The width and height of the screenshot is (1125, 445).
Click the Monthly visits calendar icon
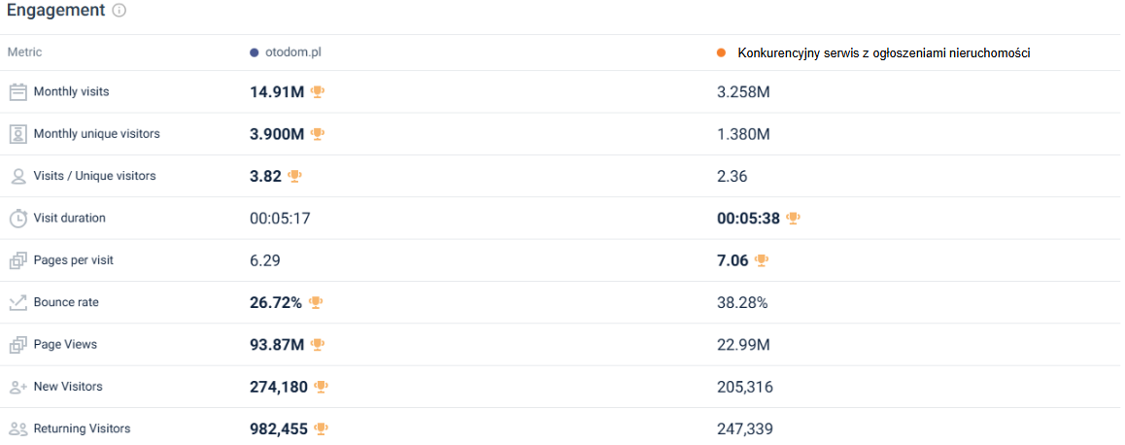[x=17, y=91]
